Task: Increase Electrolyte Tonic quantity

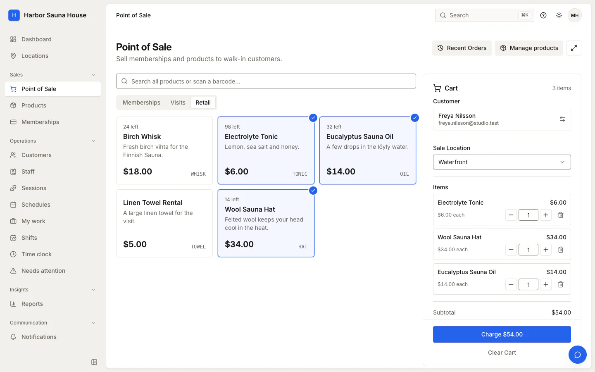Action: (546, 215)
